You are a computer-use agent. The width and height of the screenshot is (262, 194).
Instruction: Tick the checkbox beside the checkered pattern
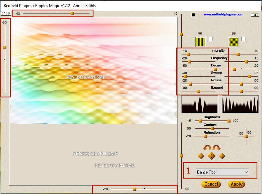[244, 39]
